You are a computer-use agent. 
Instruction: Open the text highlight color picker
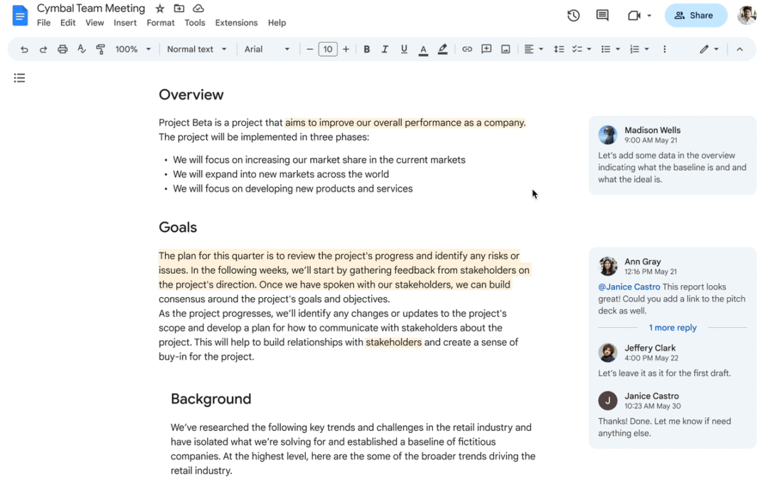[442, 49]
